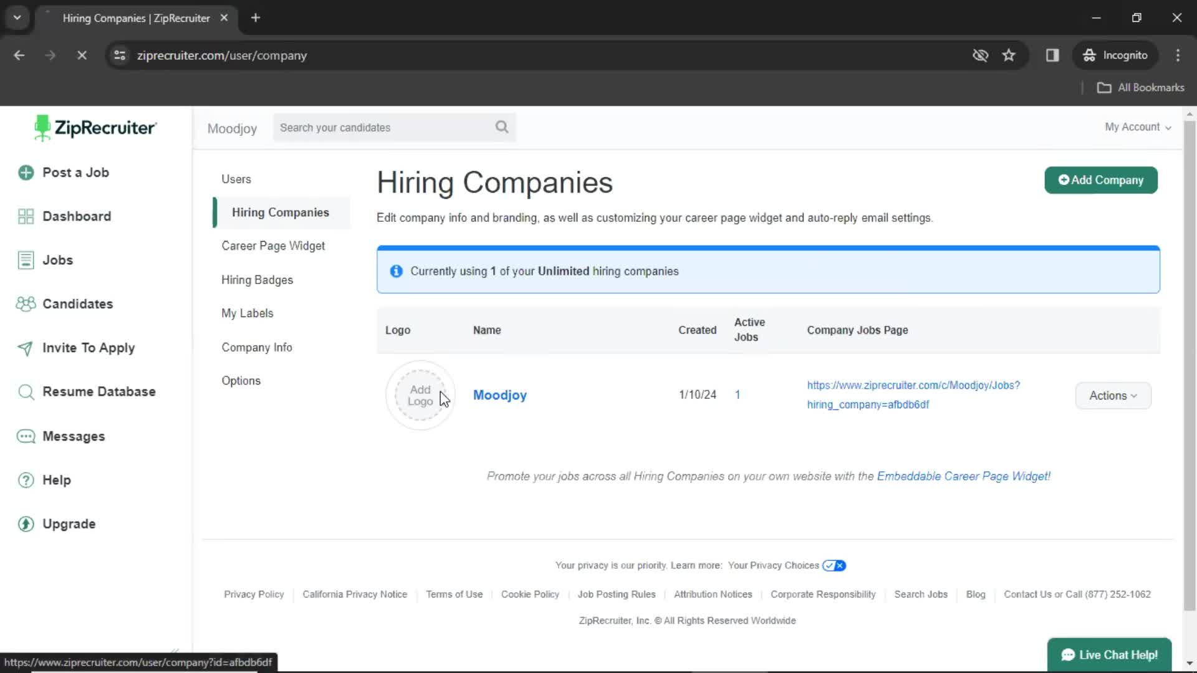The image size is (1197, 673).
Task: Click the Candidates people icon
Action: pyautogui.click(x=26, y=304)
